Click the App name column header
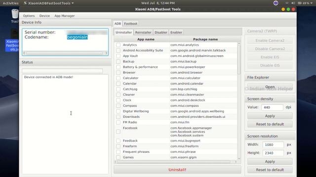The image size is (316, 177). 146,39
